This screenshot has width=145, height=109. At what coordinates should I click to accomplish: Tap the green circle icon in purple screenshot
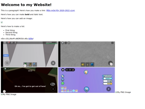63,83
